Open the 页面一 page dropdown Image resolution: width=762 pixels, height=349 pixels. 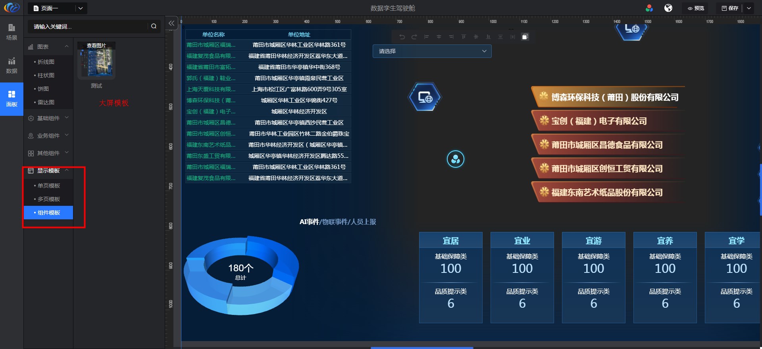(x=81, y=8)
